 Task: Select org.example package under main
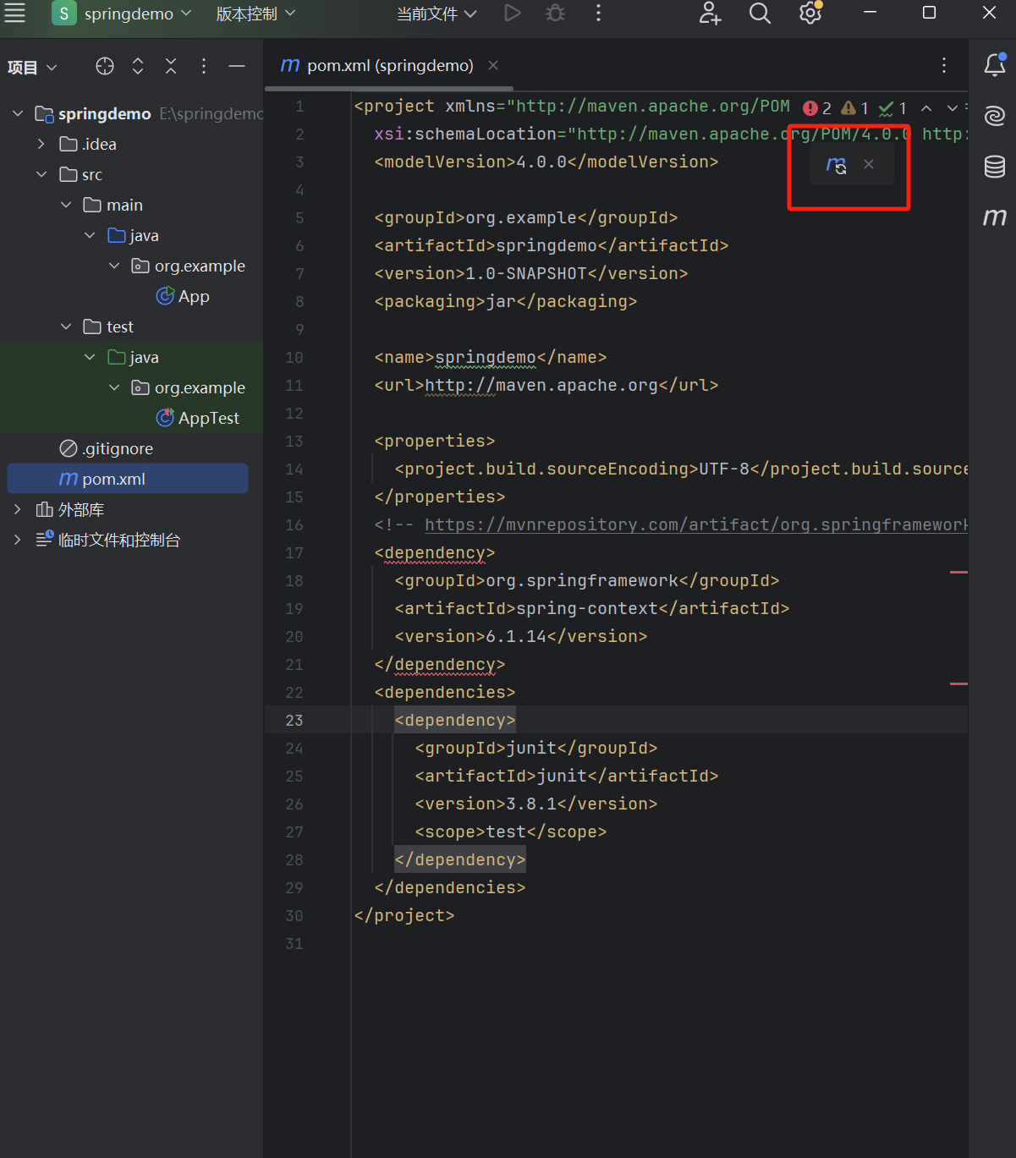point(189,266)
